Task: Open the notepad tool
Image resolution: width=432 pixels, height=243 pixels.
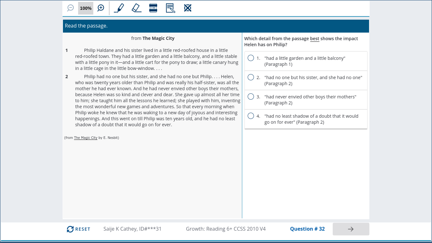Action: [170, 8]
